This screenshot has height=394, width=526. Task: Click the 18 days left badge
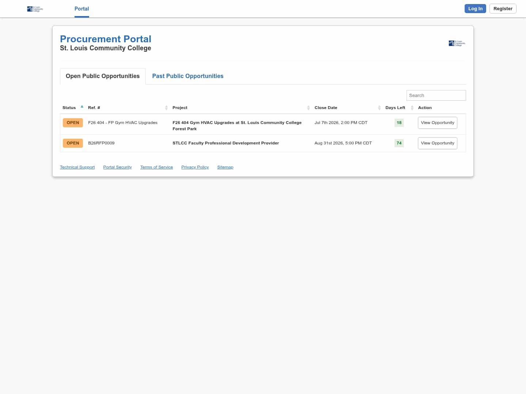(399, 123)
